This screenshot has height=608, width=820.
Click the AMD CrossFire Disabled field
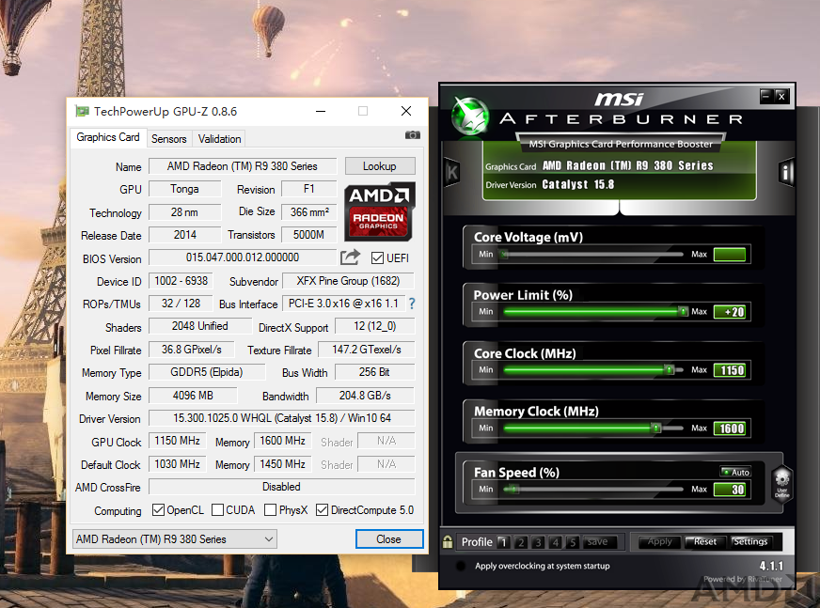[x=282, y=487]
